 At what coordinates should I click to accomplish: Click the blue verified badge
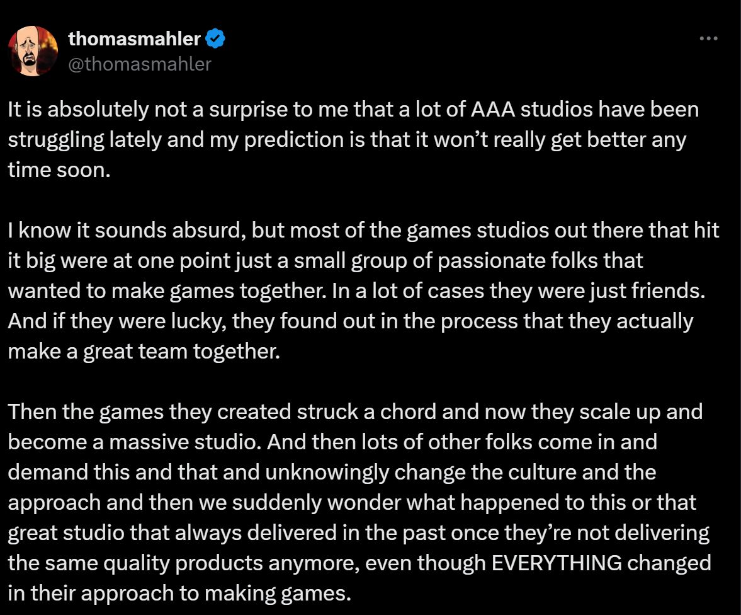coord(216,39)
